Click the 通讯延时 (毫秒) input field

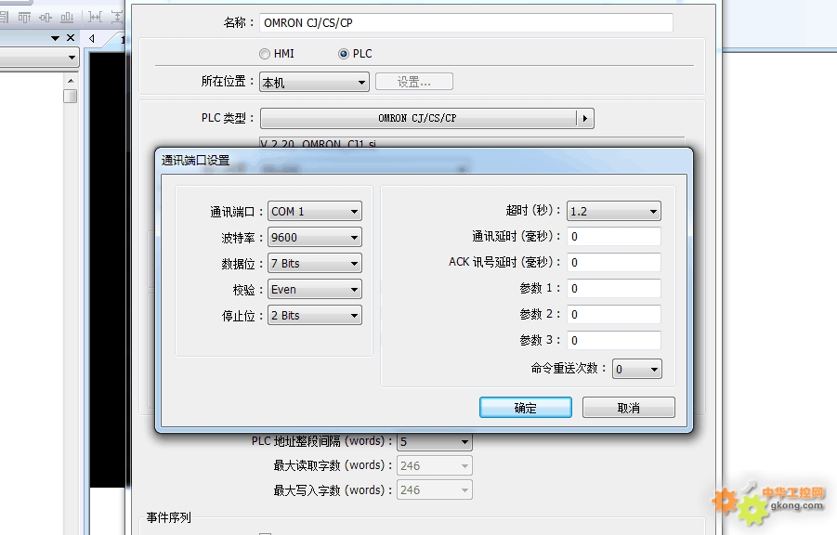(613, 237)
